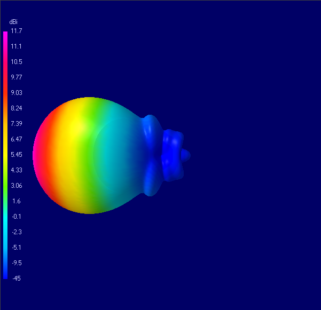
Task: Click the main lobe of radiation pattern
Action: (87, 155)
